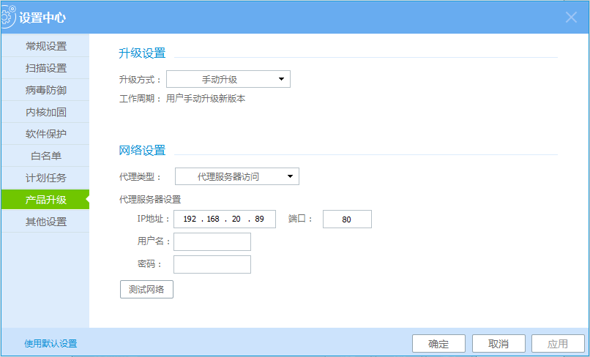Switch to 其他设置 section
Image resolution: width=590 pixels, height=357 pixels.
[x=45, y=222]
